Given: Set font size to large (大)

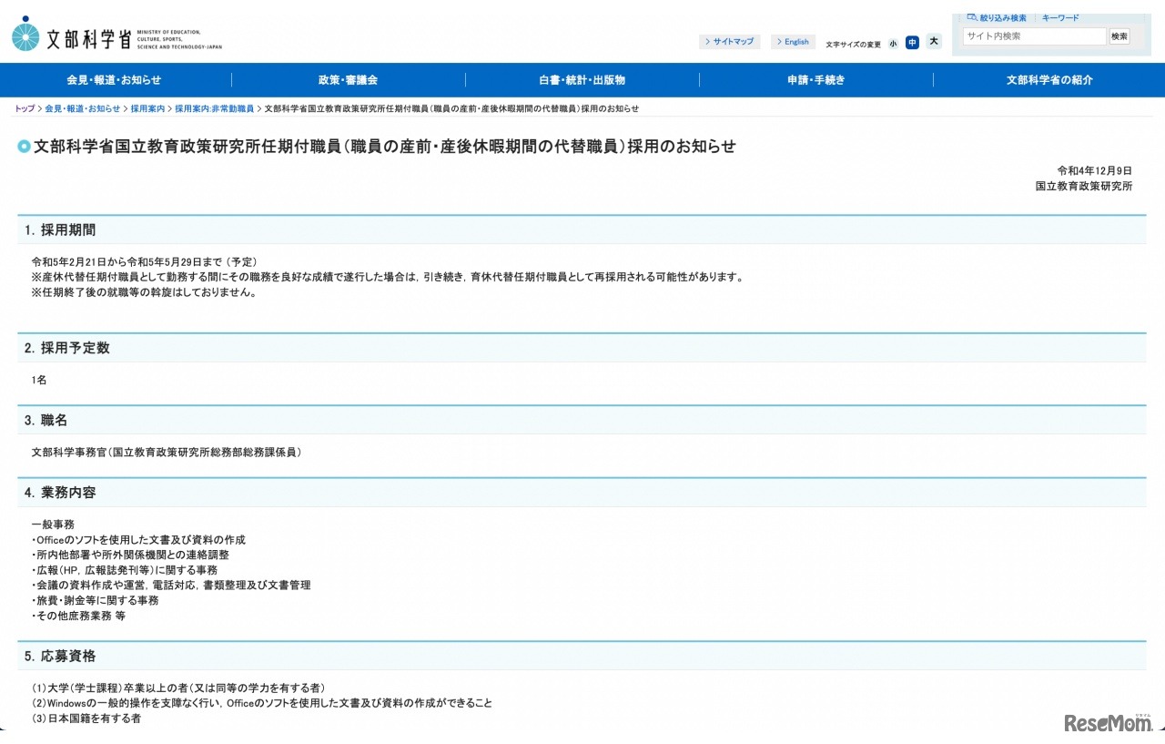Looking at the screenshot, I should point(934,41).
